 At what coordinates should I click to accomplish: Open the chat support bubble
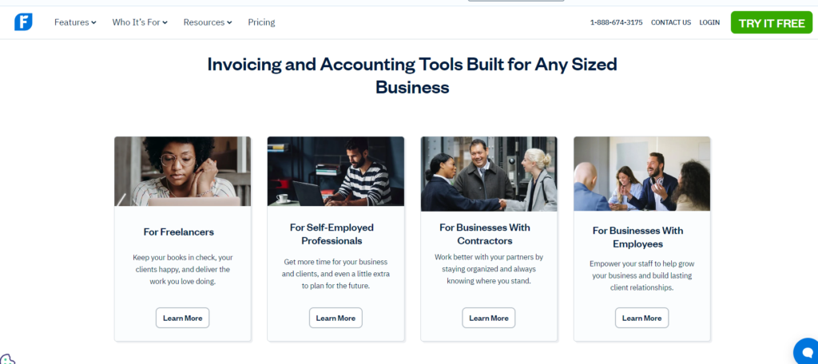point(806,351)
